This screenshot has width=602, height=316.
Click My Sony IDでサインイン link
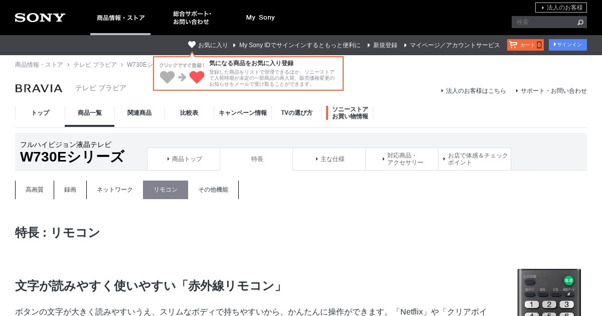(x=299, y=45)
